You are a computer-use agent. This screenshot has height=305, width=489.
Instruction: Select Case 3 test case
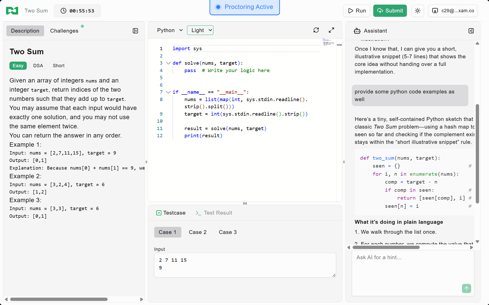[228, 232]
